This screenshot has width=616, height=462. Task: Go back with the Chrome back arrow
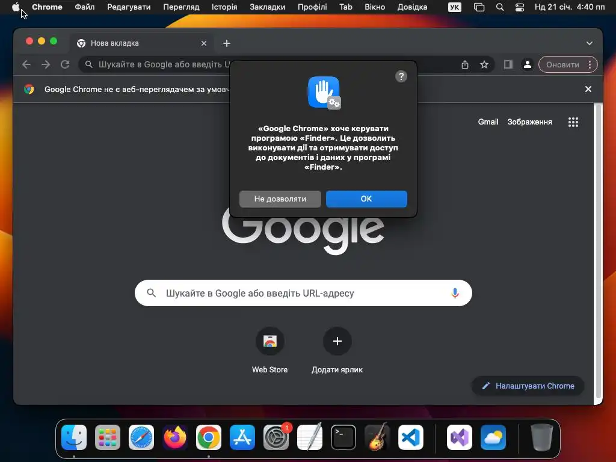coord(26,64)
